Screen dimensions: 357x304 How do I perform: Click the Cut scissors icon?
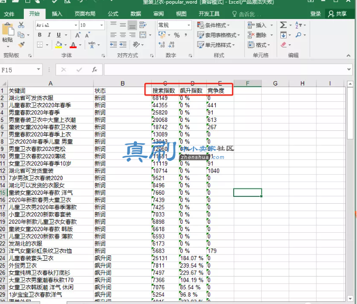click(21, 25)
